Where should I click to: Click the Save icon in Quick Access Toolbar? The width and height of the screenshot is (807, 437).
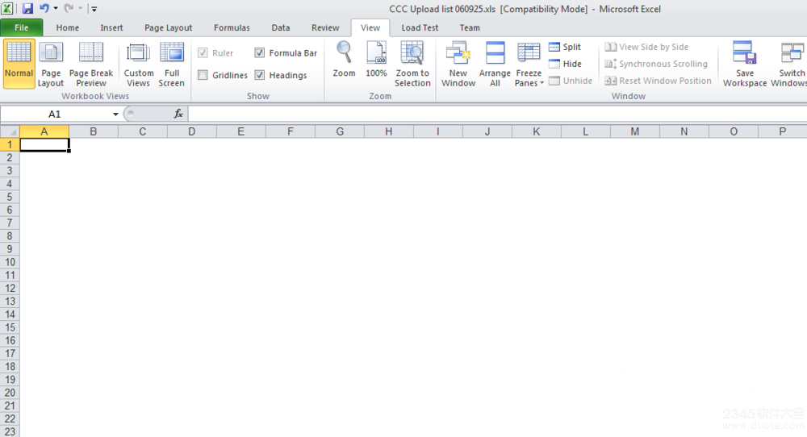27,8
